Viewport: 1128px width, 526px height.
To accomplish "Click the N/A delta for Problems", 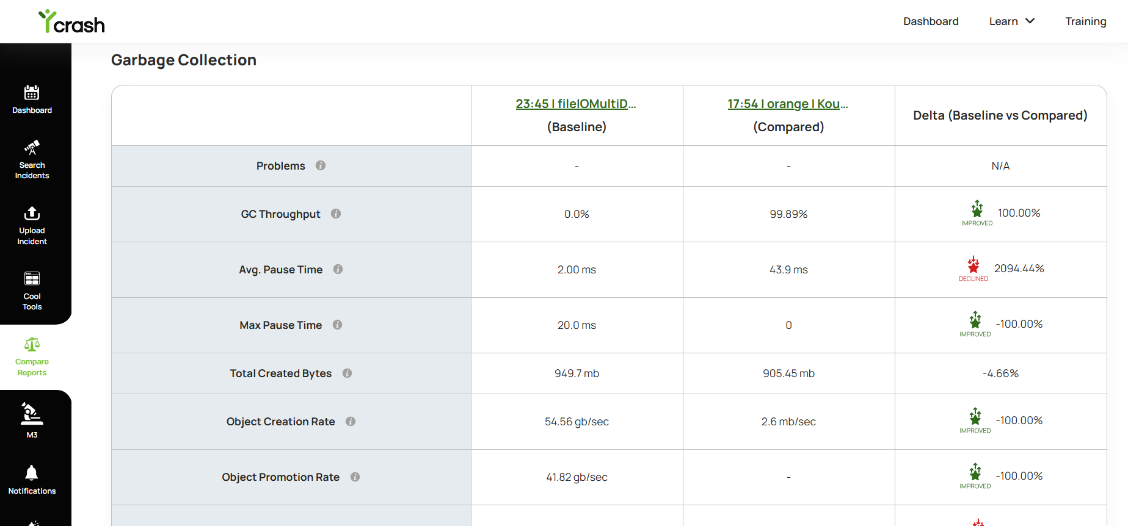I will pyautogui.click(x=1000, y=166).
